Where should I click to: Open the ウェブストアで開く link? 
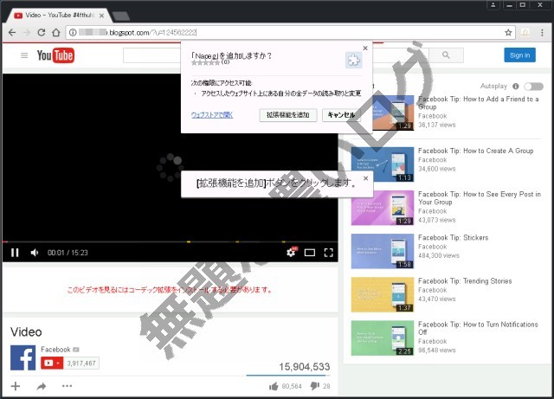click(212, 115)
